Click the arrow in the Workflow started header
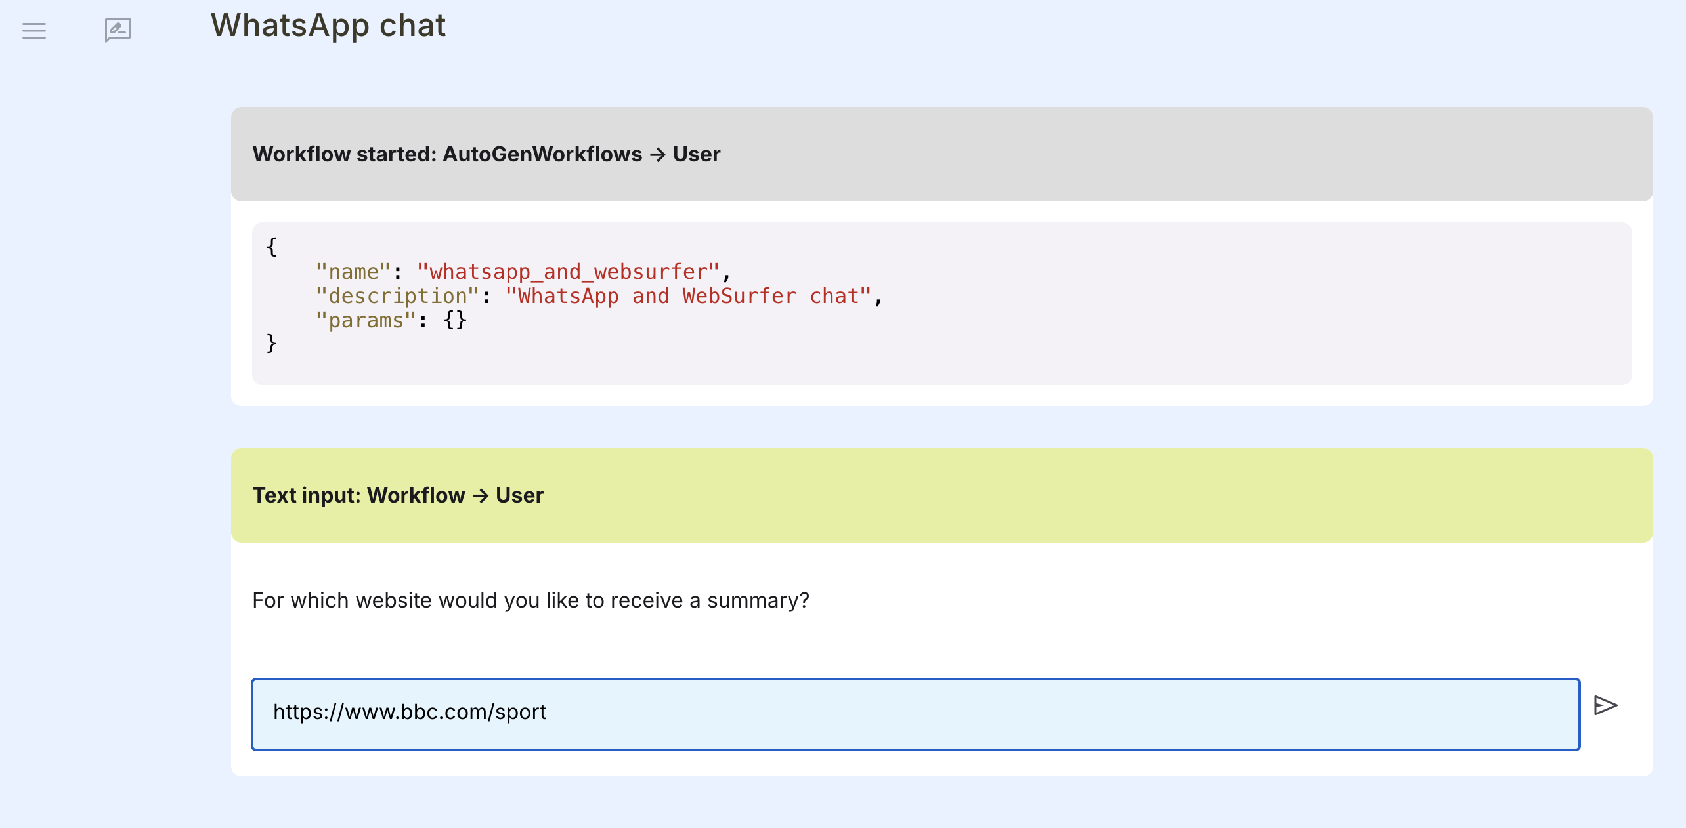This screenshot has width=1686, height=828. point(658,155)
